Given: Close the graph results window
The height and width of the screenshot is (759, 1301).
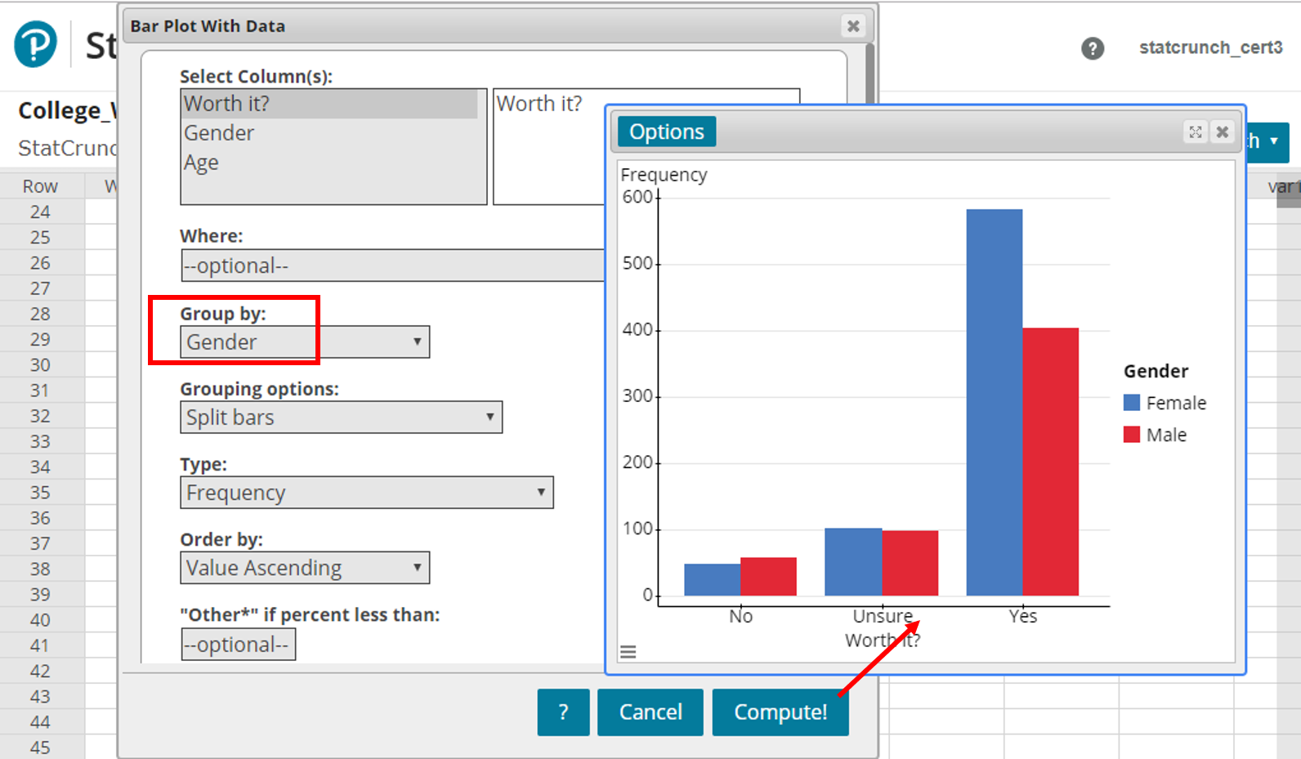Looking at the screenshot, I should point(1222,132).
